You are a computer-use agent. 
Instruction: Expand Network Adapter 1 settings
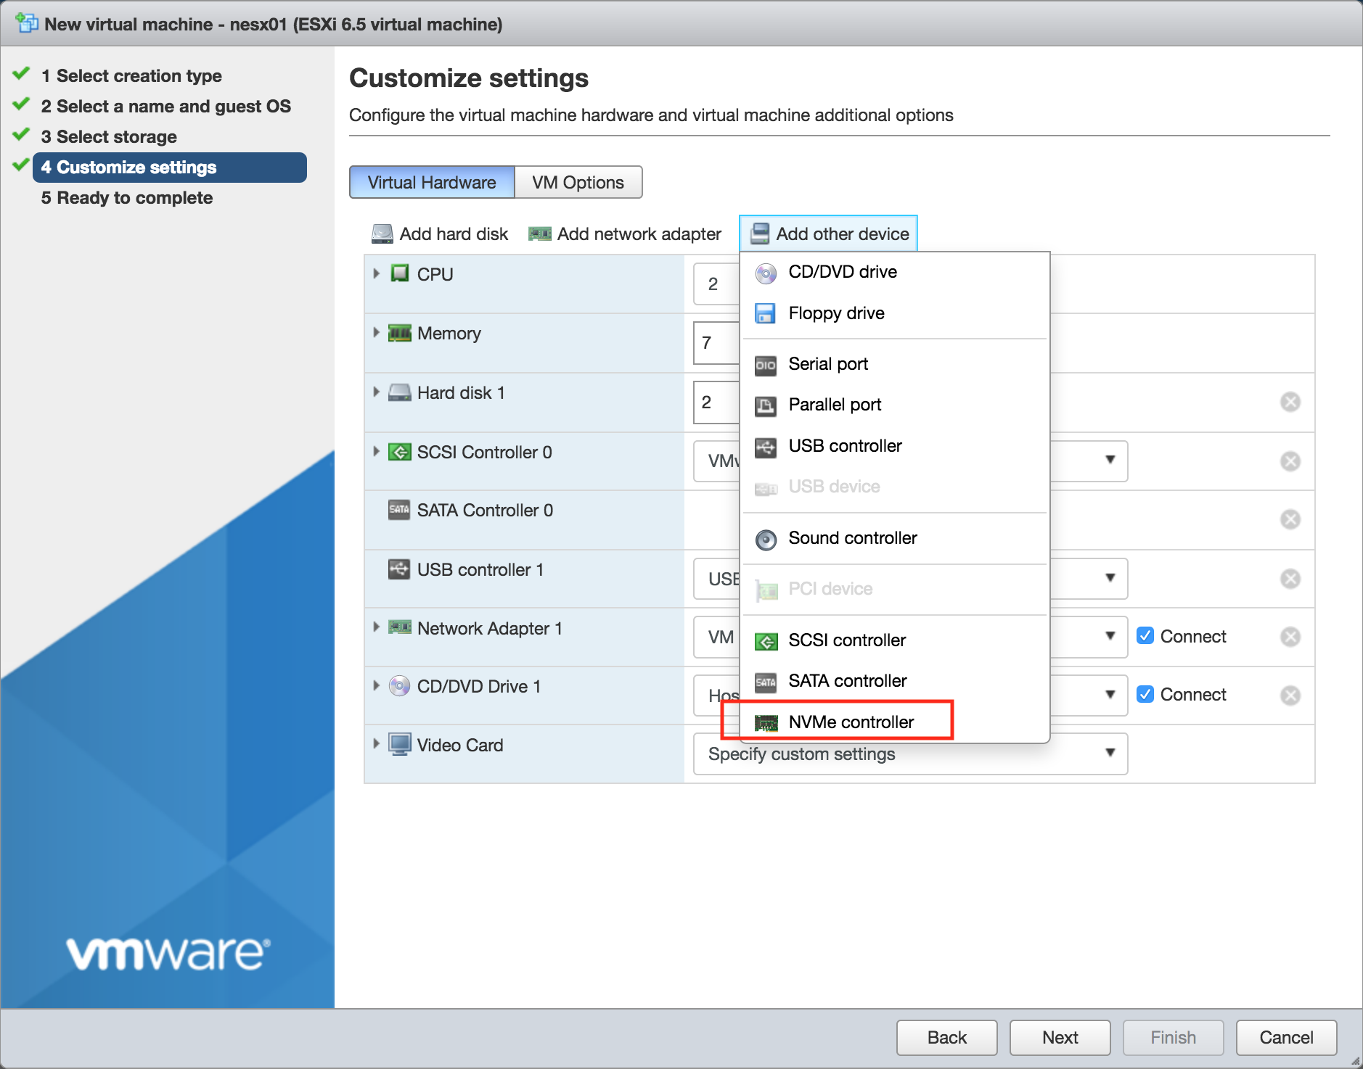[x=376, y=628]
